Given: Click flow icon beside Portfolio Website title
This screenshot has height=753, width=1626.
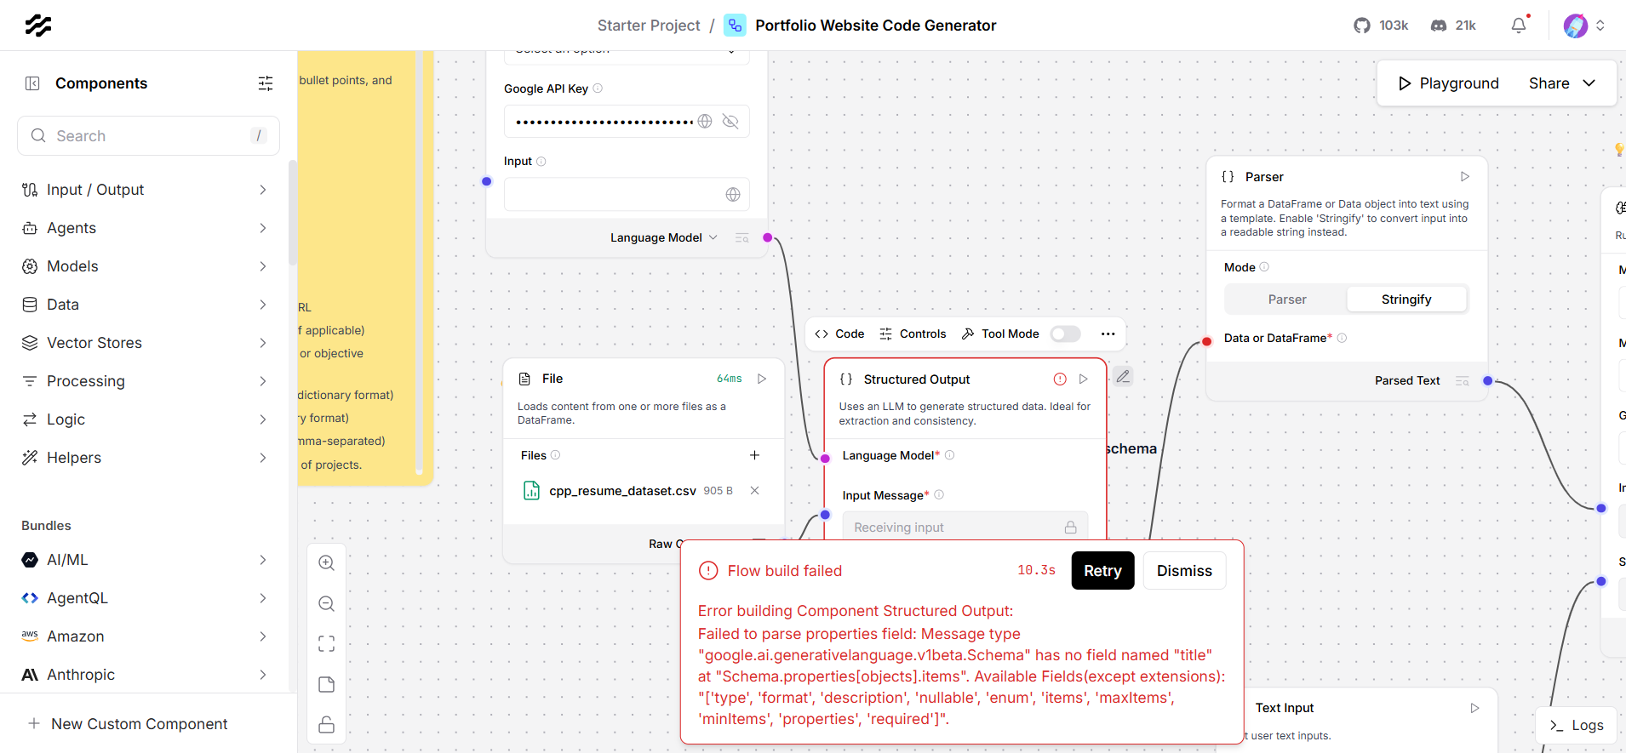Looking at the screenshot, I should pos(735,26).
